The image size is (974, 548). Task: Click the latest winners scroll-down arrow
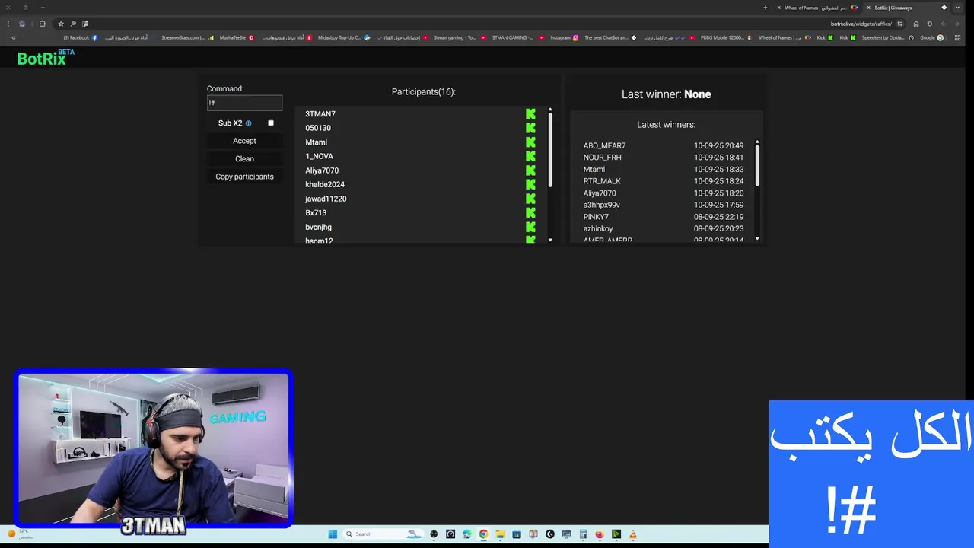(x=757, y=239)
